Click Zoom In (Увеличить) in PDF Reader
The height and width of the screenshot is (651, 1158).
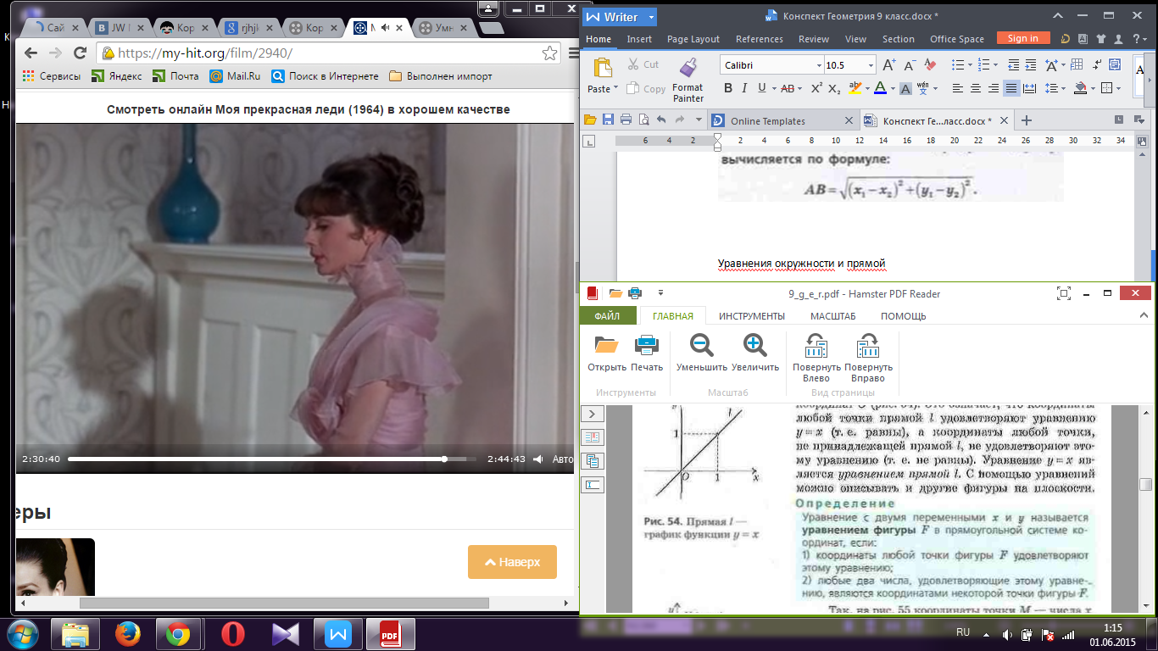[755, 353]
